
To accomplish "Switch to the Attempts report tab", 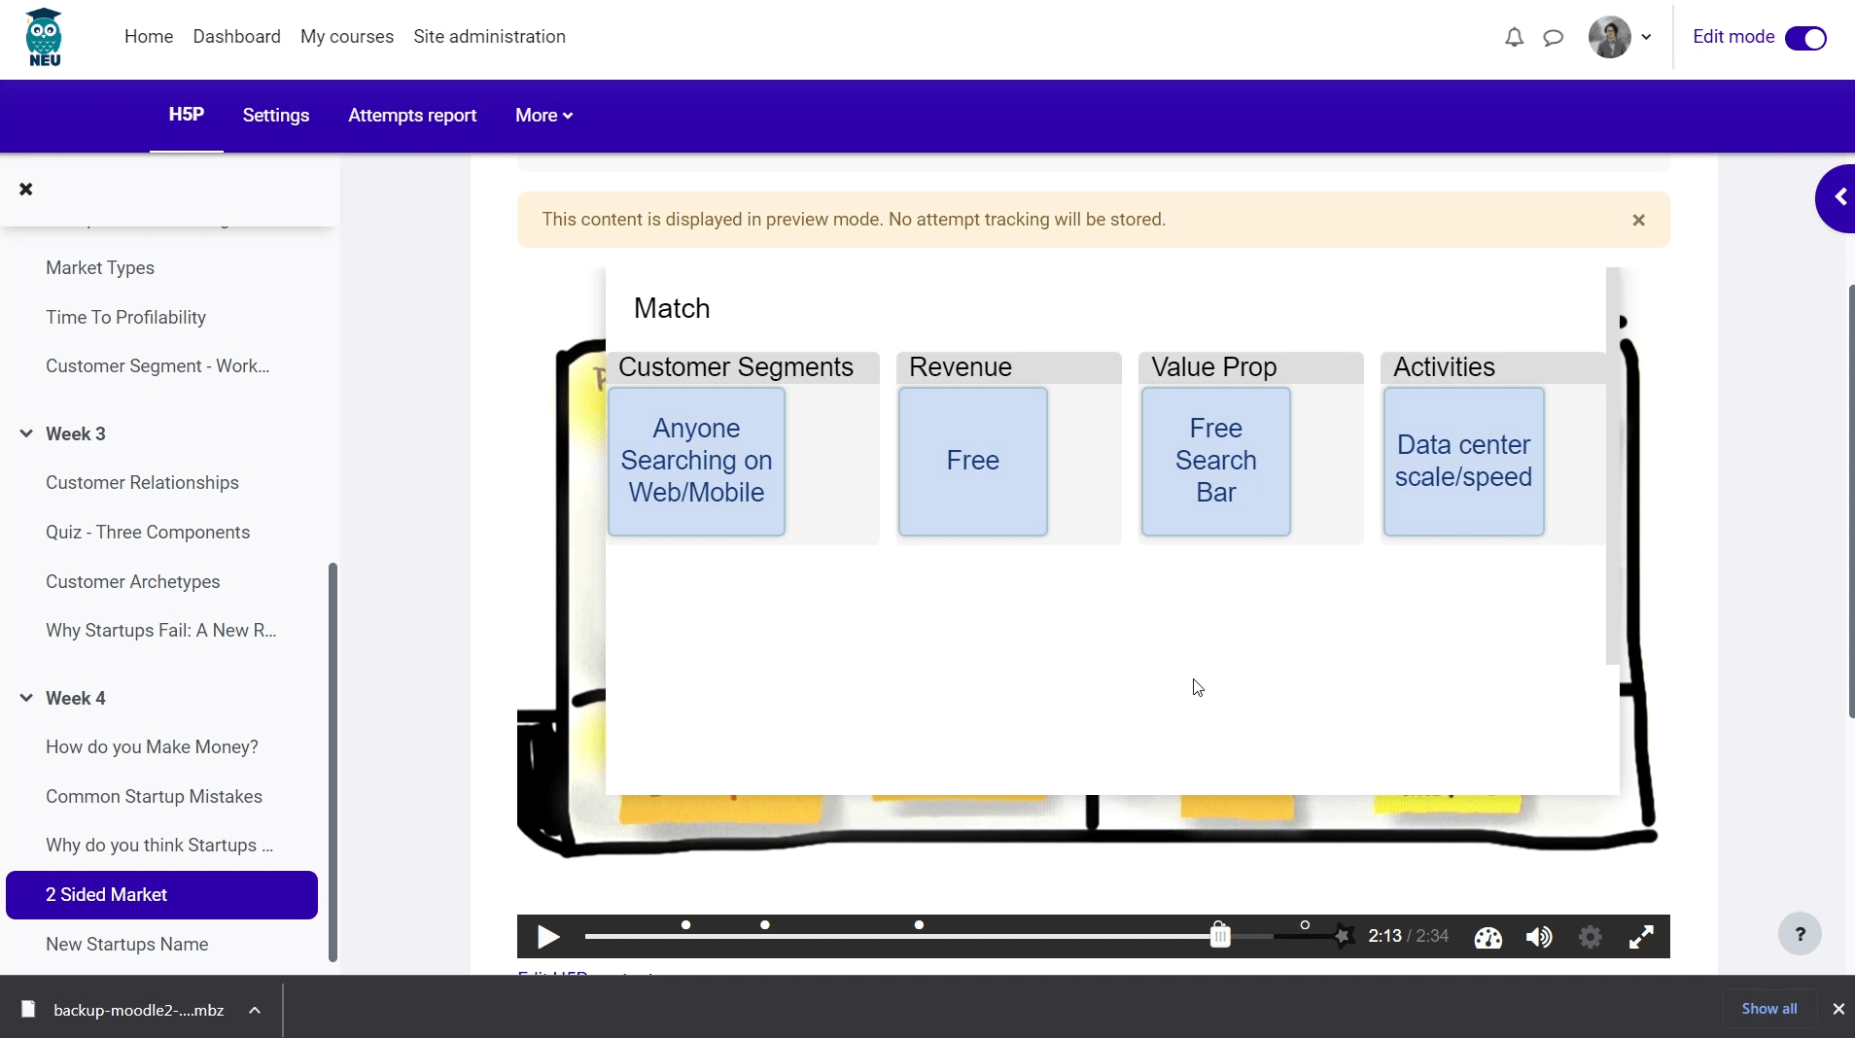I will [x=412, y=116].
